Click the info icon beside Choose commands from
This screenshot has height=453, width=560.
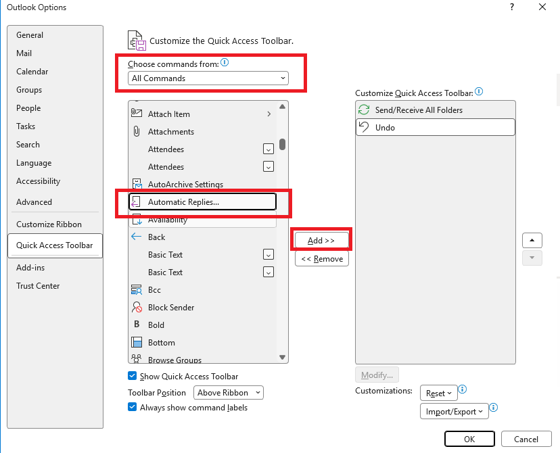[225, 62]
